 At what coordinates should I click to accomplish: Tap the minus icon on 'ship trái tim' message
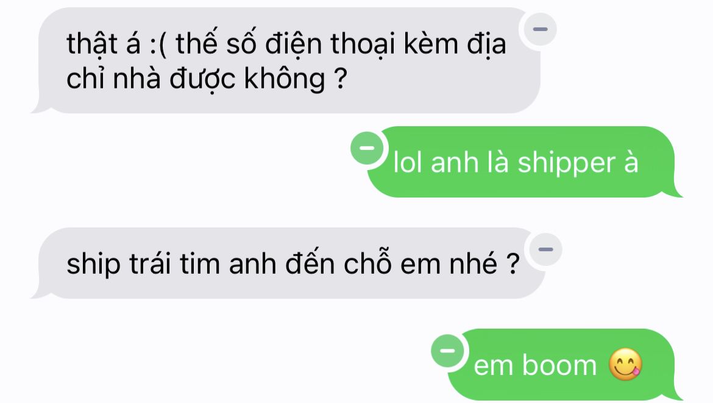point(545,249)
